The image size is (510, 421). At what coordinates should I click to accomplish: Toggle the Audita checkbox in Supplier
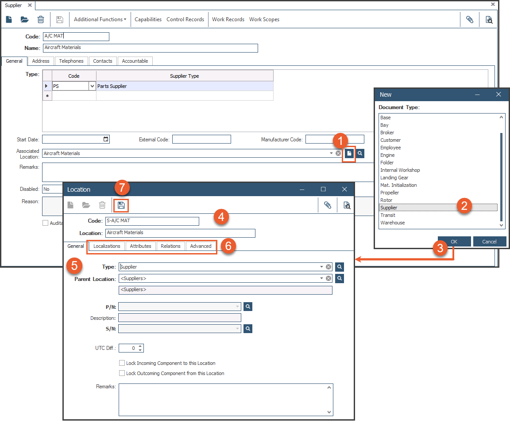tap(46, 223)
